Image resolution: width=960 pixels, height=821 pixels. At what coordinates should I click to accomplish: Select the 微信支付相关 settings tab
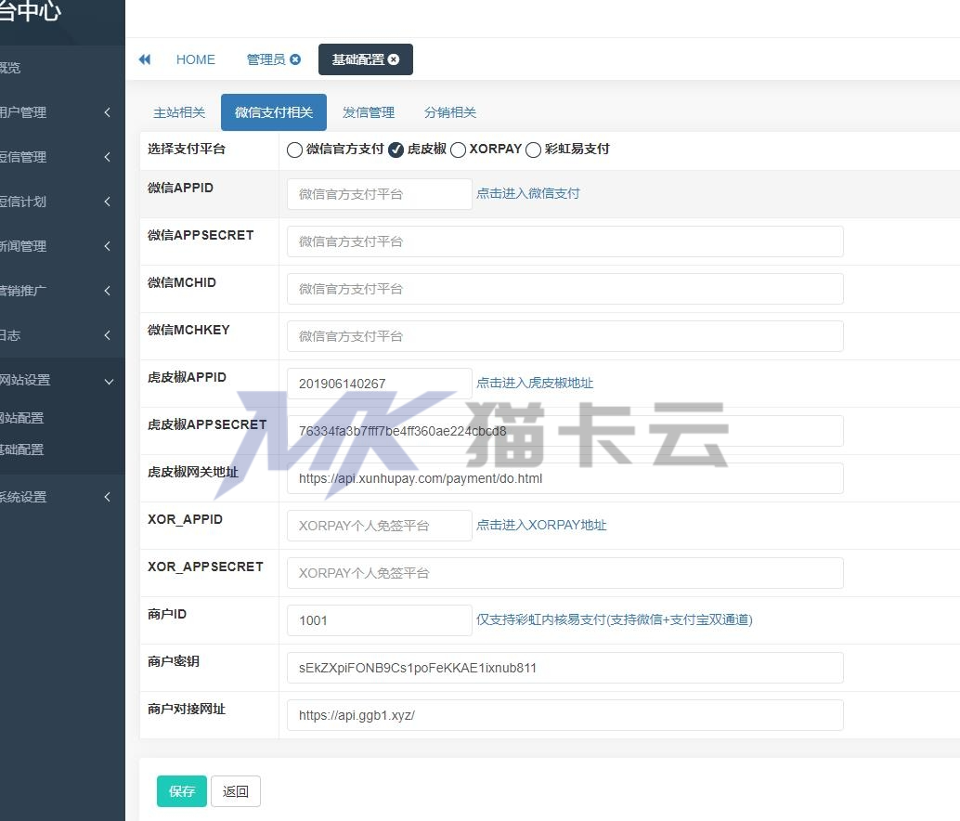pyautogui.click(x=274, y=112)
